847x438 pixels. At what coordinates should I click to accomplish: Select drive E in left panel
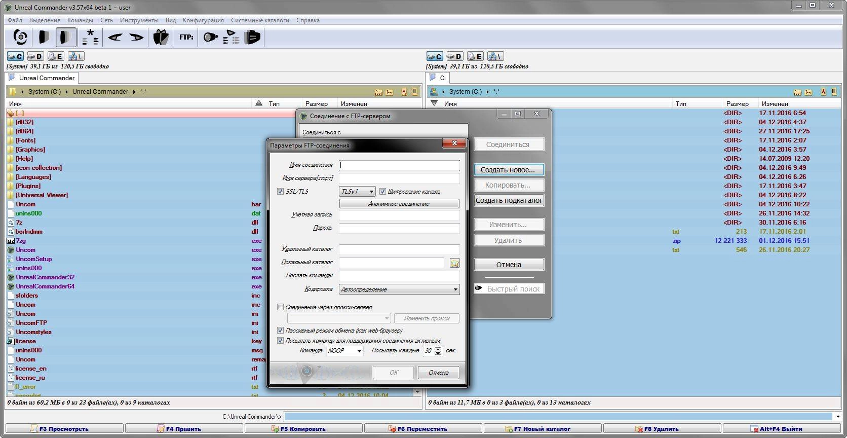tap(55, 56)
